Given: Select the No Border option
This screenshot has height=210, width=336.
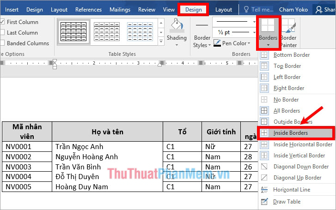Looking at the screenshot, I should (x=286, y=100).
